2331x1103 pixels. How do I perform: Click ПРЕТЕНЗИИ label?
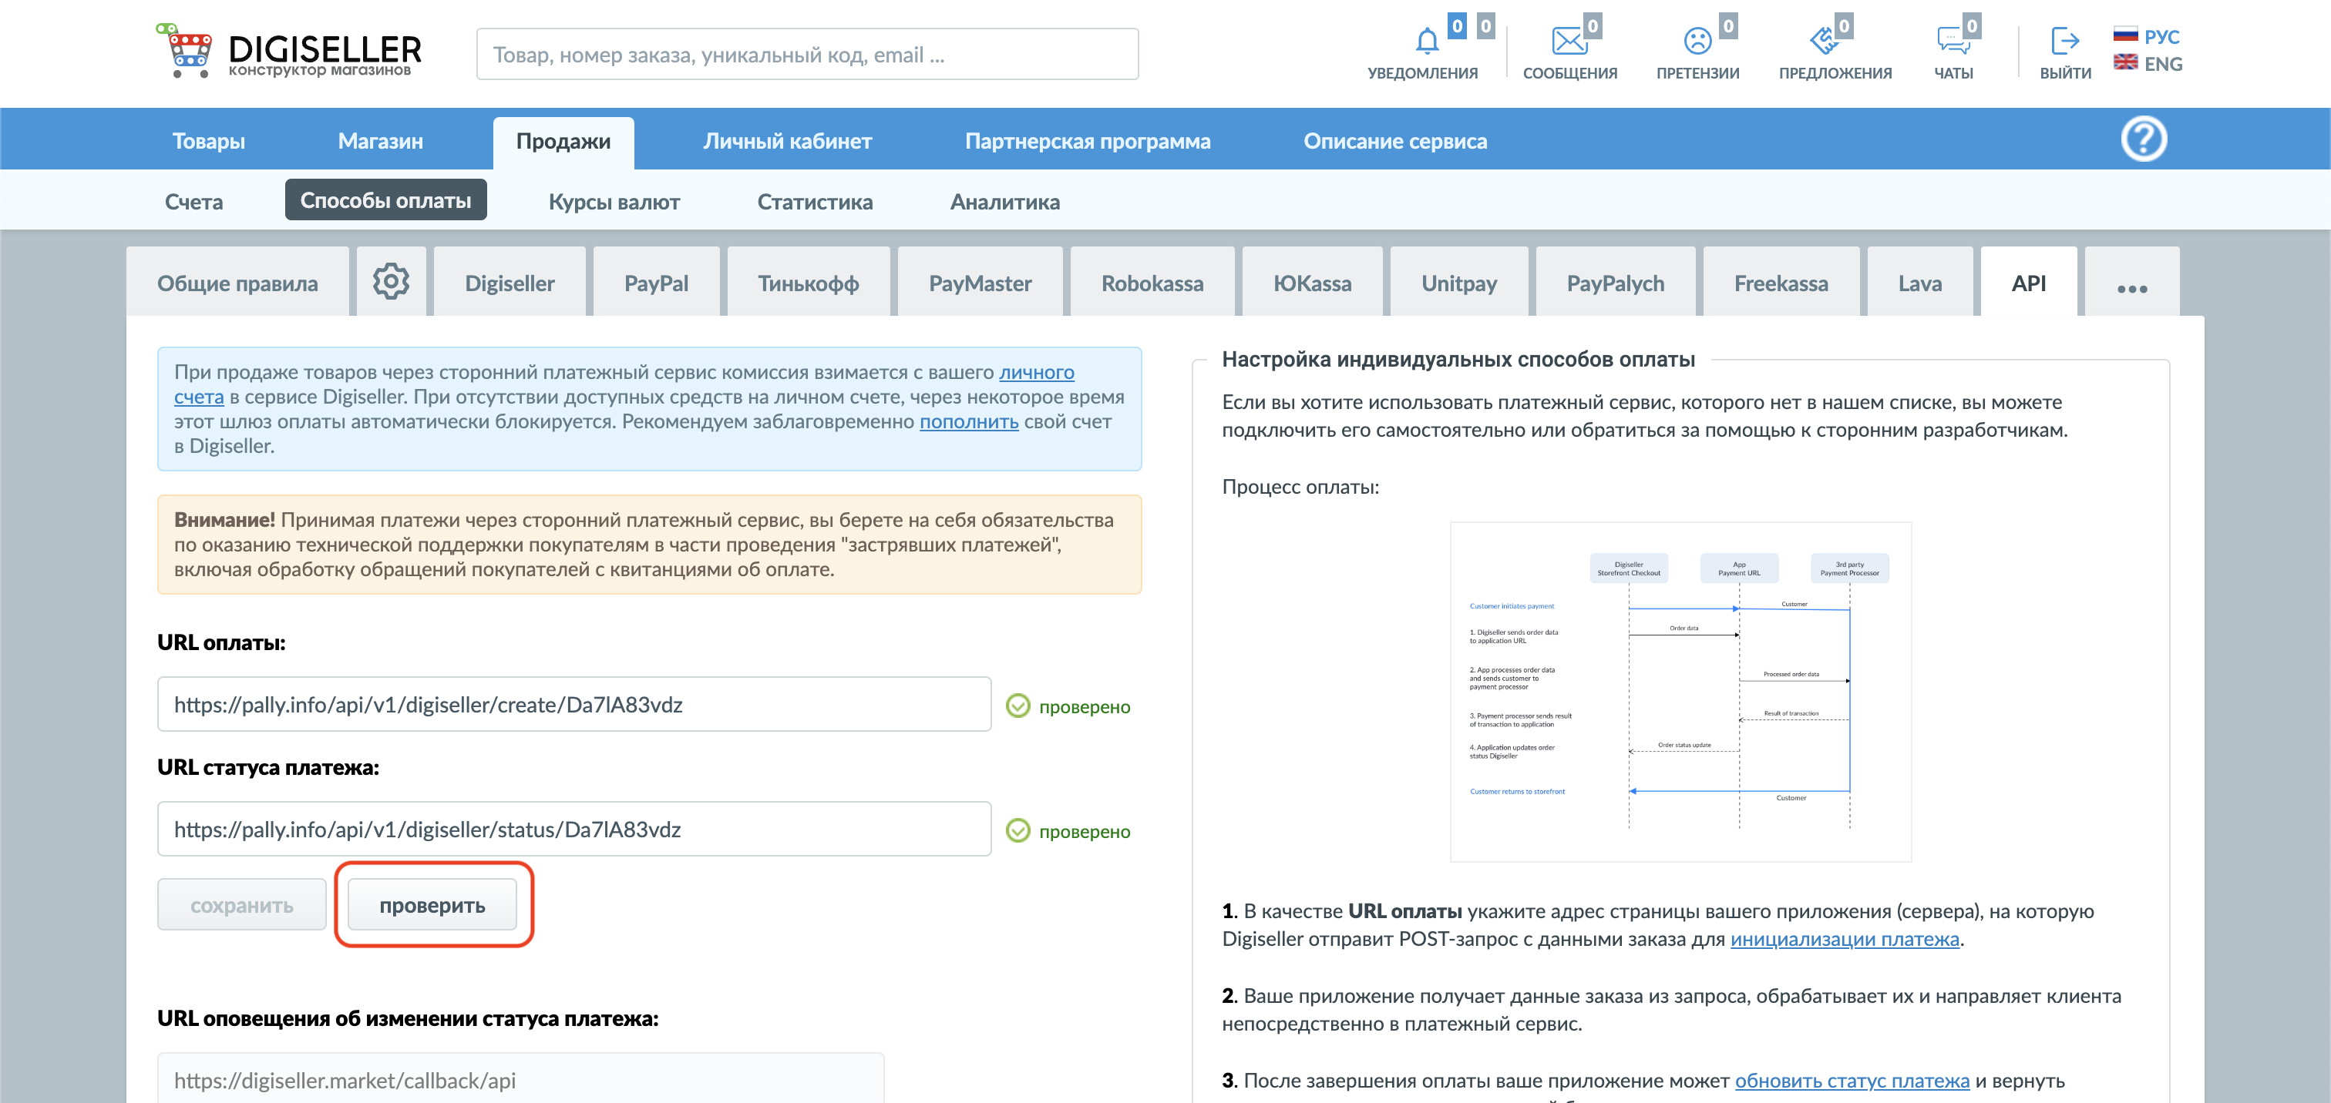tap(1697, 73)
